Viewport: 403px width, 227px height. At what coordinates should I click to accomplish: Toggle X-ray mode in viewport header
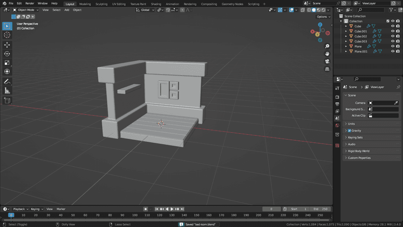303,10
